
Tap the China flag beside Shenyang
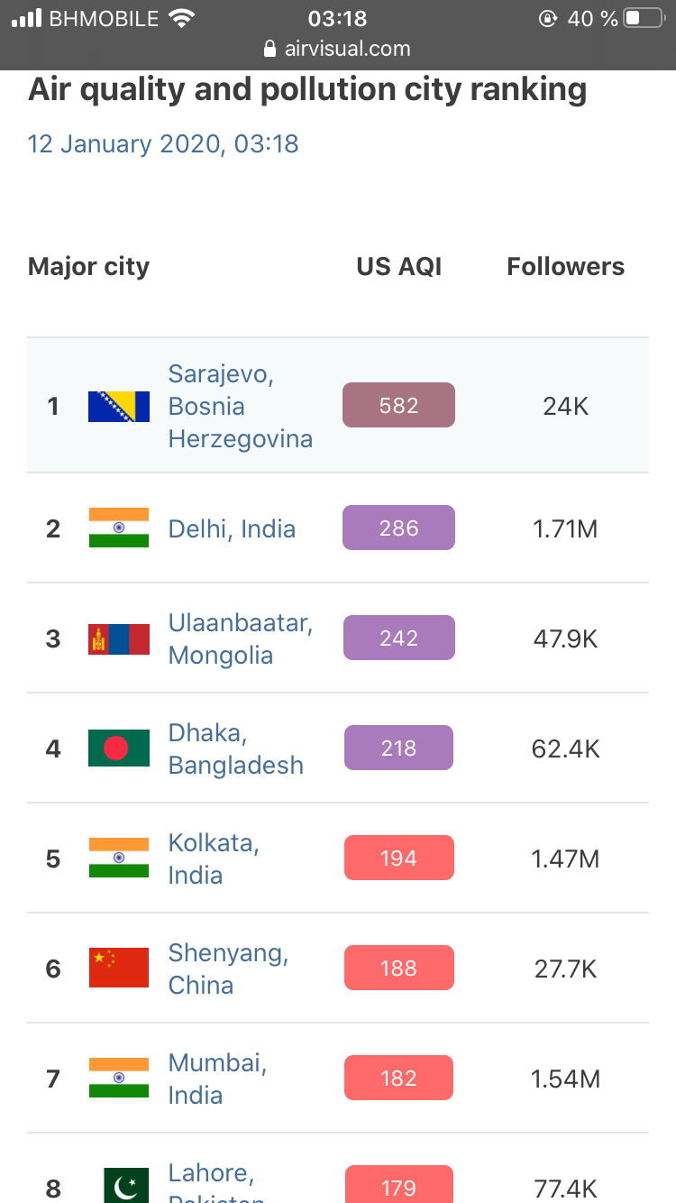pos(119,969)
